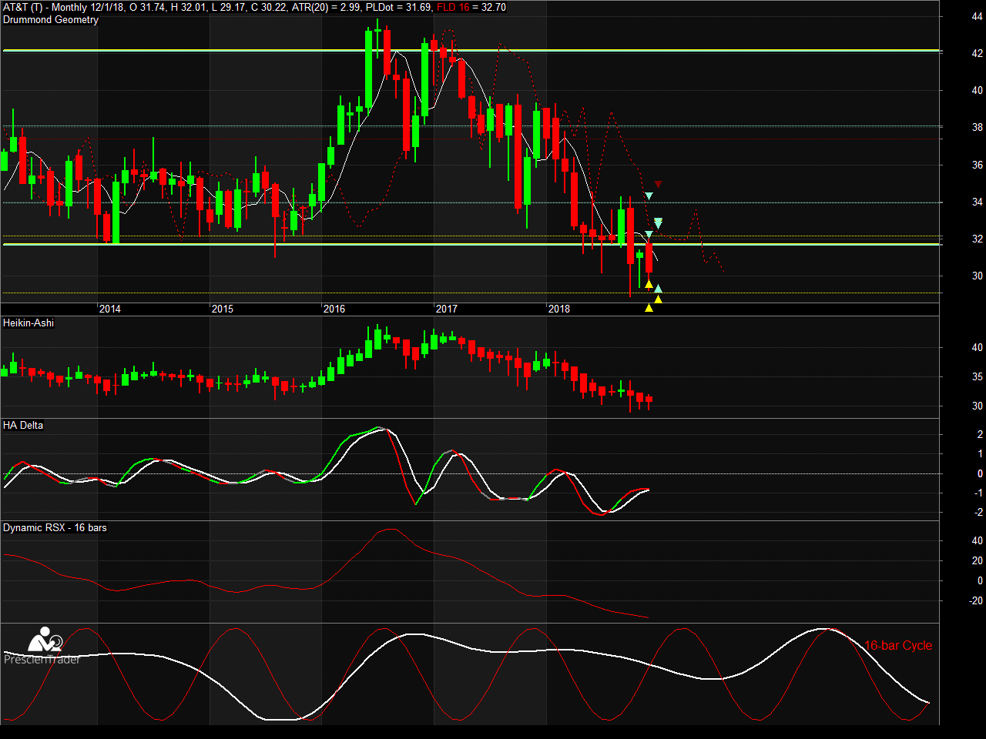986x739 pixels.
Task: Click the red '16-bar Cycle' label
Action: click(898, 646)
